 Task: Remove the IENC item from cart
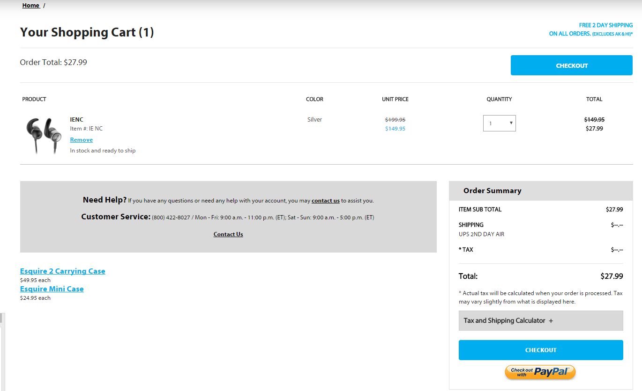tap(81, 140)
